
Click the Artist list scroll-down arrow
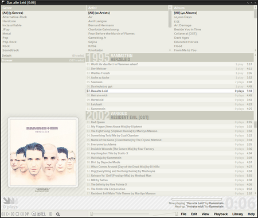coord(170,50)
